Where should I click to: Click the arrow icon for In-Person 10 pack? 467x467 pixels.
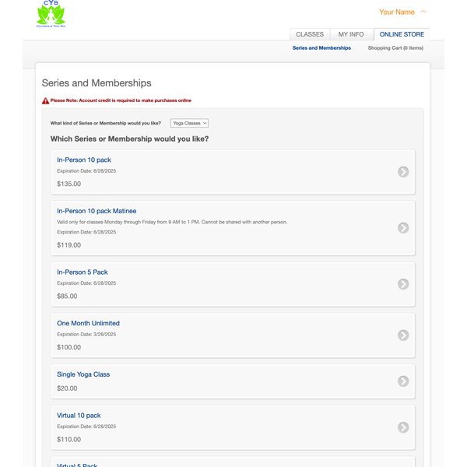(x=403, y=172)
